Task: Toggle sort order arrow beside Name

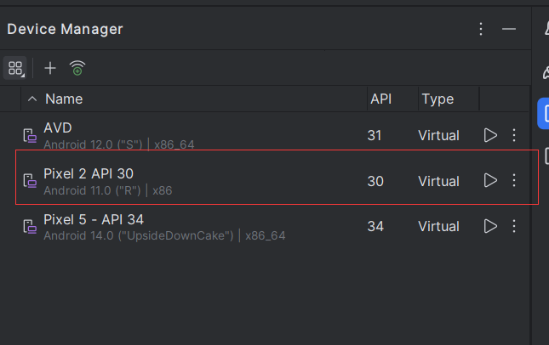Action: pos(32,99)
